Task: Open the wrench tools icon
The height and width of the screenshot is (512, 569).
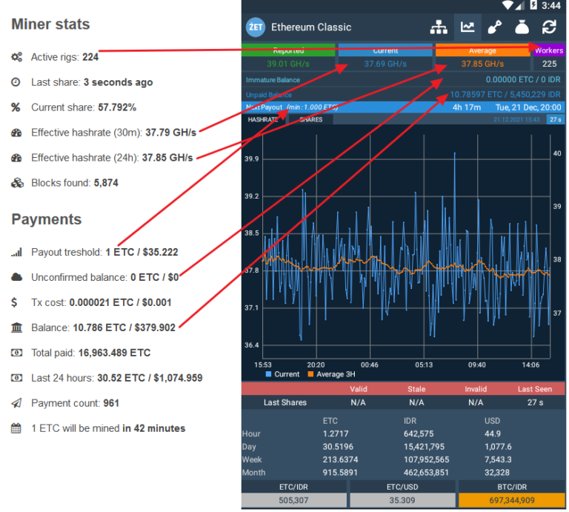Action: pos(495,27)
